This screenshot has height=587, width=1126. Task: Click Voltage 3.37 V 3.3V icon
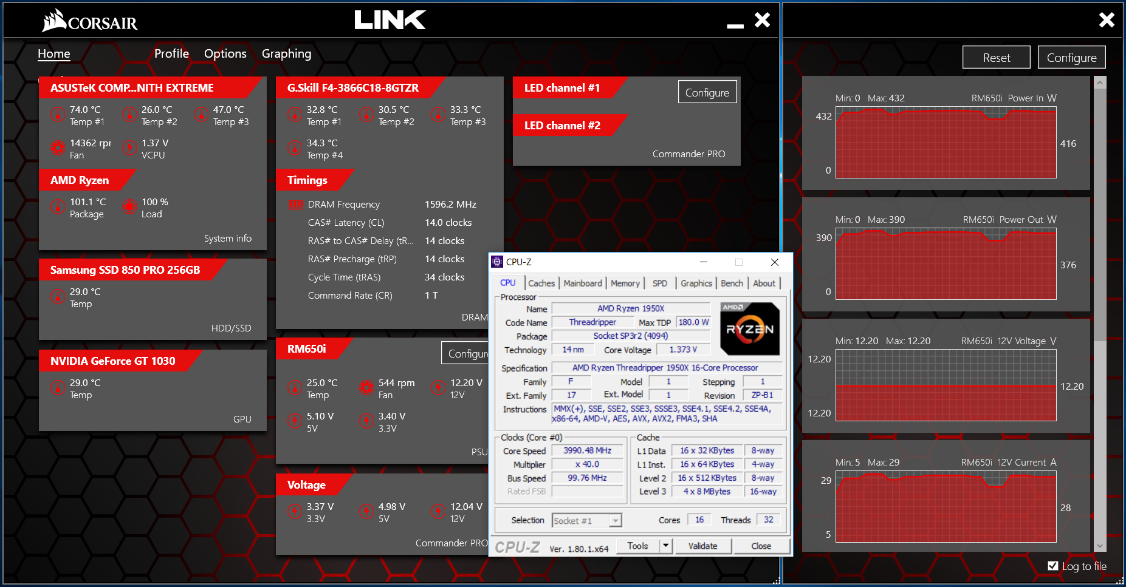[295, 512]
